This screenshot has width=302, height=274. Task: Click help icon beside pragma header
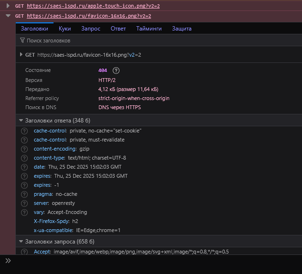coord(24,194)
